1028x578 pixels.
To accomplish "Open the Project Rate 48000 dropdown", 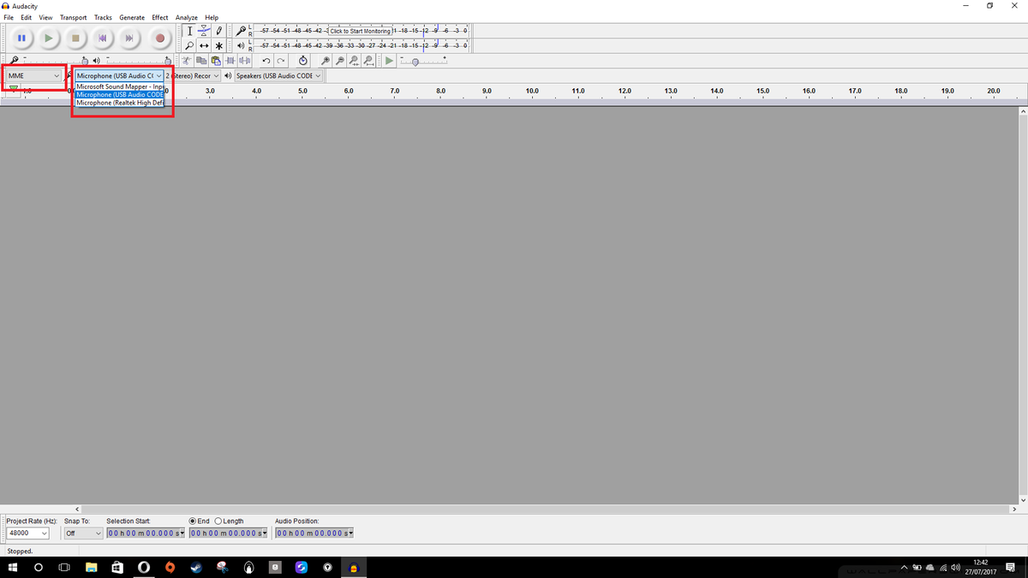I will point(27,533).
